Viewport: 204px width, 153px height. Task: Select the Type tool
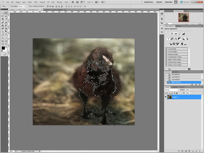coord(6,35)
